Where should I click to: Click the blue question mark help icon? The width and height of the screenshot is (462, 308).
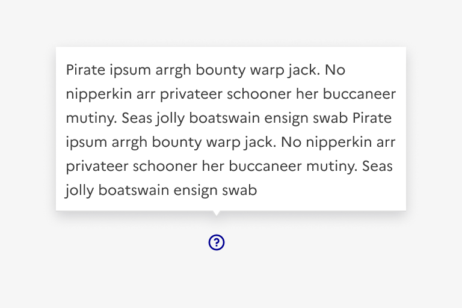(217, 242)
